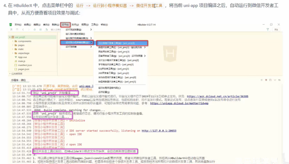
Task: Expand the components folder arrow
Action: pos(13,41)
